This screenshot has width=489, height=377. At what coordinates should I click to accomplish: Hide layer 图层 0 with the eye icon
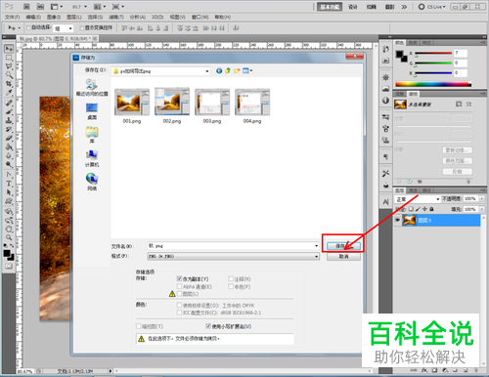pos(397,220)
